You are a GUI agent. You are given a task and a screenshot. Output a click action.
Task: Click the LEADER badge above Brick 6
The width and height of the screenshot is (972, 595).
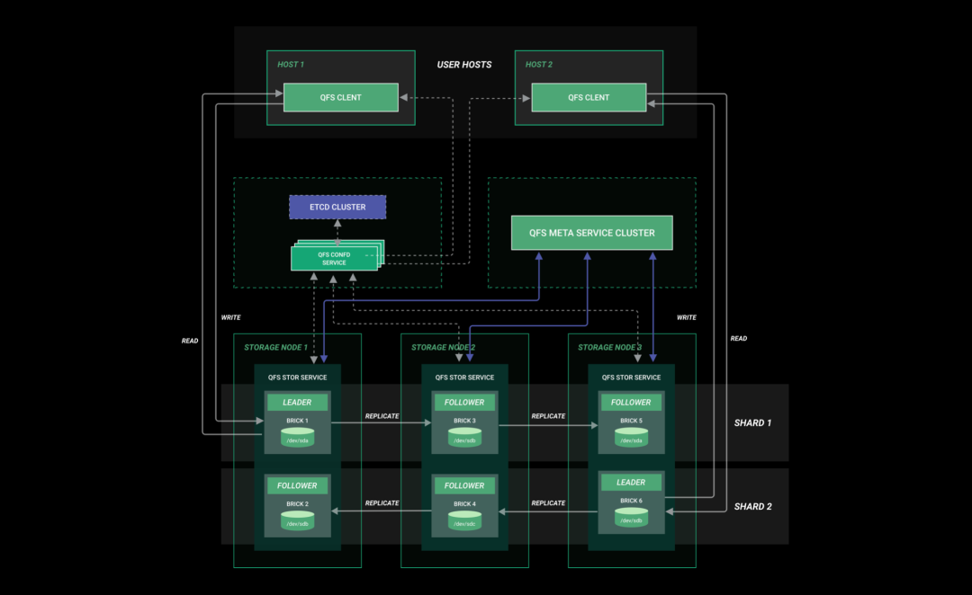[631, 483]
